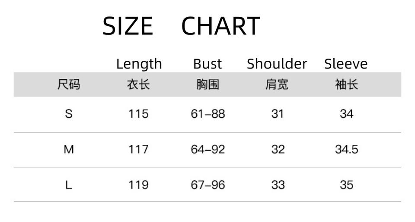
Task: Select the size S row label
Action: (x=69, y=114)
